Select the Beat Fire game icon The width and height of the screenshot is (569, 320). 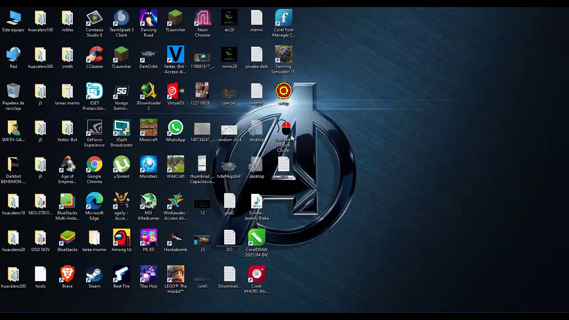pos(121,276)
